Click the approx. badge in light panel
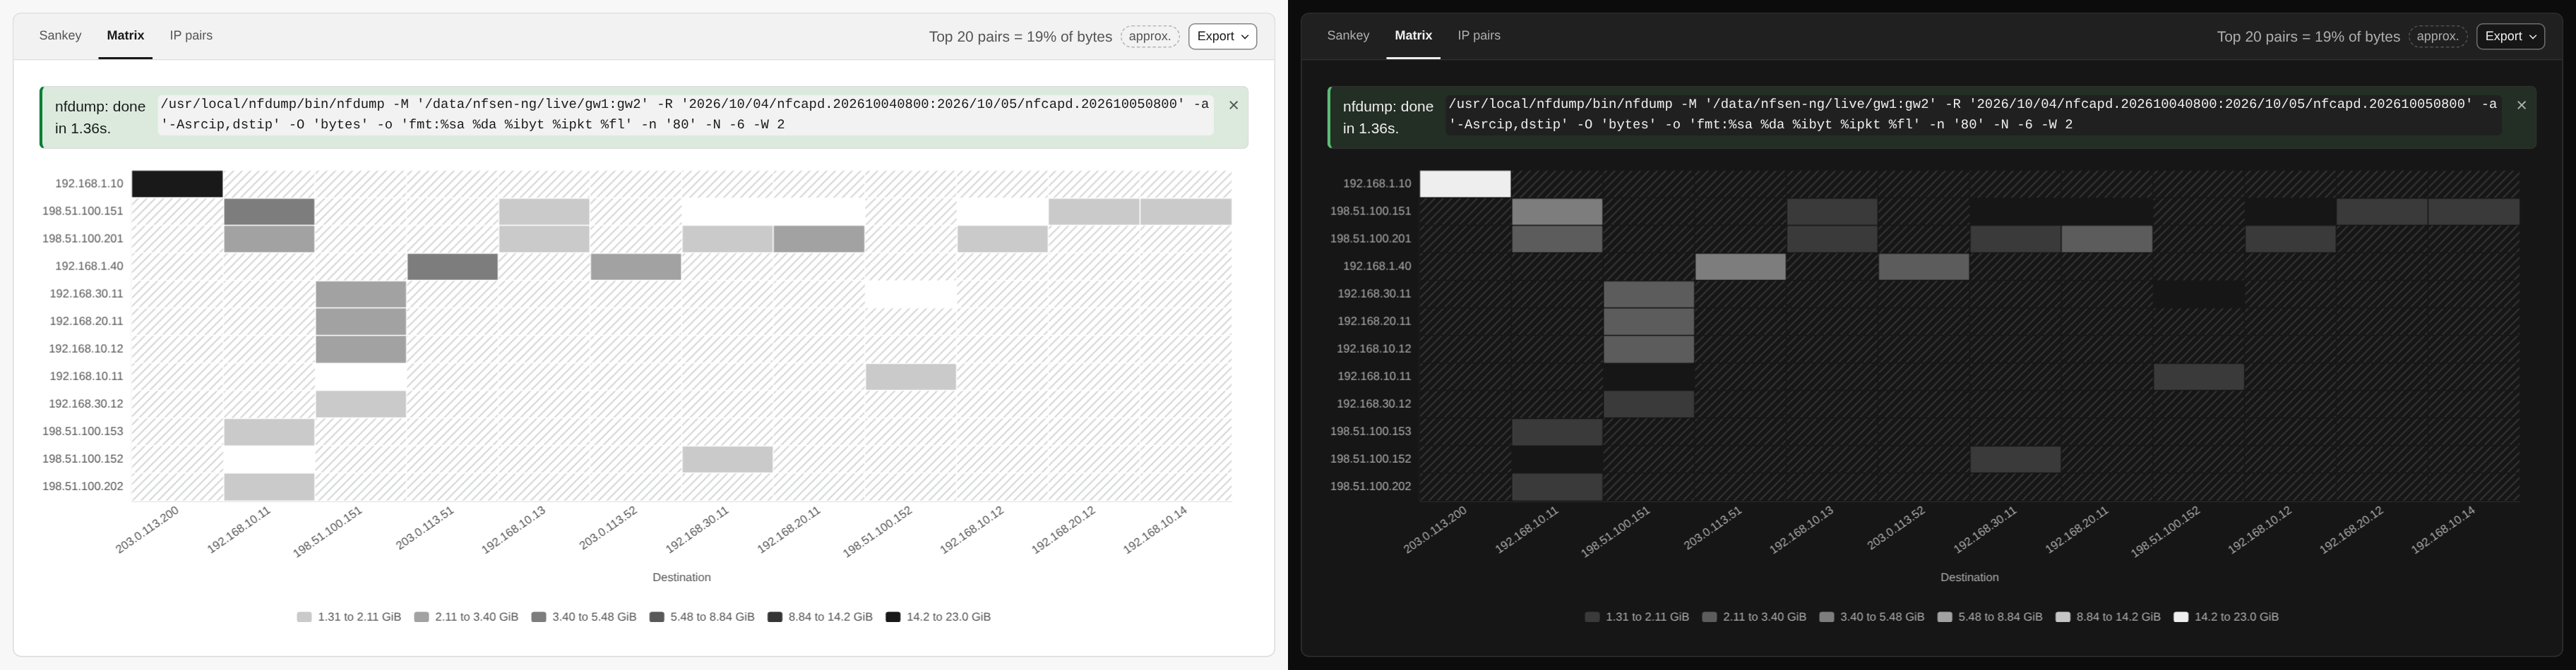 1150,36
